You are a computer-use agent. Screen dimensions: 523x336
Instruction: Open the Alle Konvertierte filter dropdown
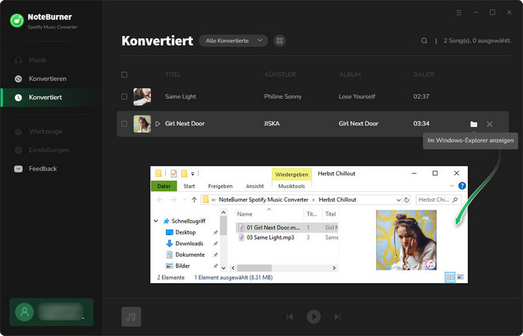[233, 40]
